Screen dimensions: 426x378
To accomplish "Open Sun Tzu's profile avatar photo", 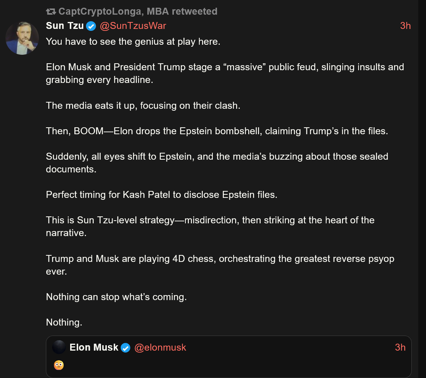I will pos(22,38).
